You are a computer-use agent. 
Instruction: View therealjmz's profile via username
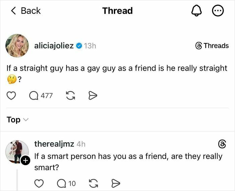coord(54,144)
